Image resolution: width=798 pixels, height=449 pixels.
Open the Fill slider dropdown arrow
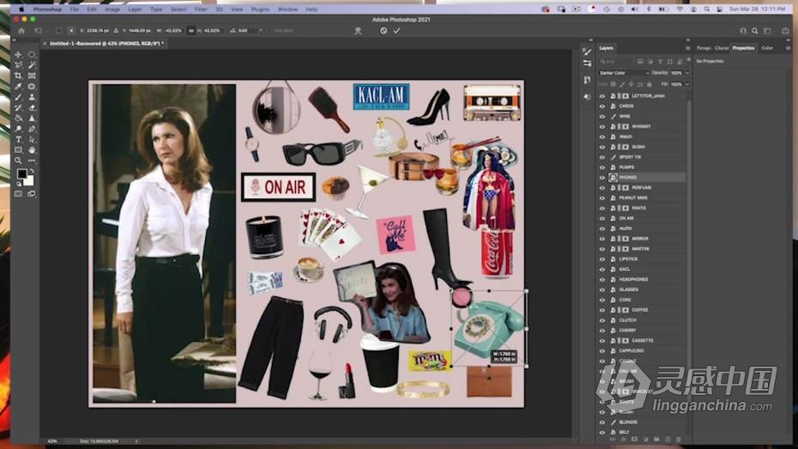[687, 84]
